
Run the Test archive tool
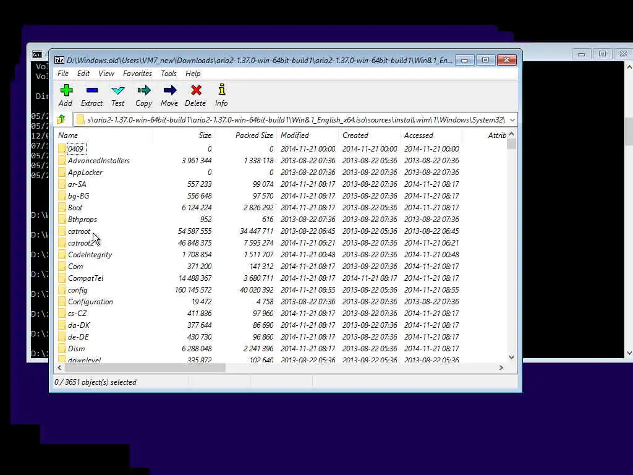click(x=118, y=90)
